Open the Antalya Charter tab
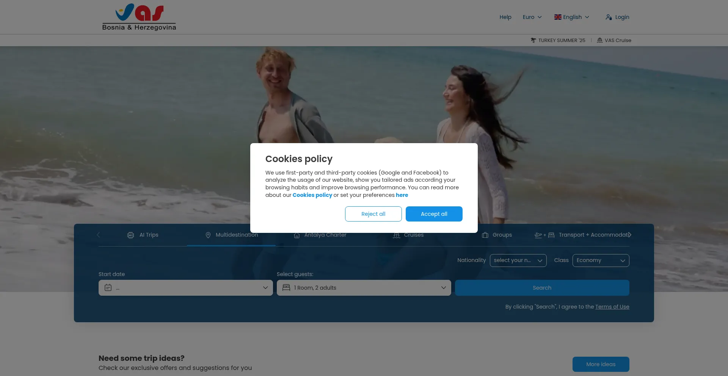 click(x=320, y=235)
